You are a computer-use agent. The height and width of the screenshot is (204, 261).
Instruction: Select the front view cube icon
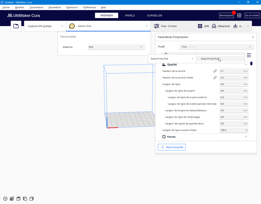[12, 199]
